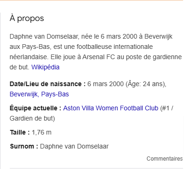
Task: Open the Wikipédia source link
Action: click(x=45, y=67)
